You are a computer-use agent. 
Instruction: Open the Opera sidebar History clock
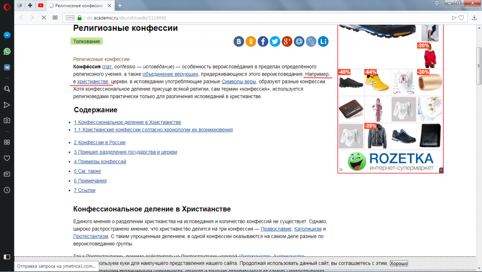(7, 190)
